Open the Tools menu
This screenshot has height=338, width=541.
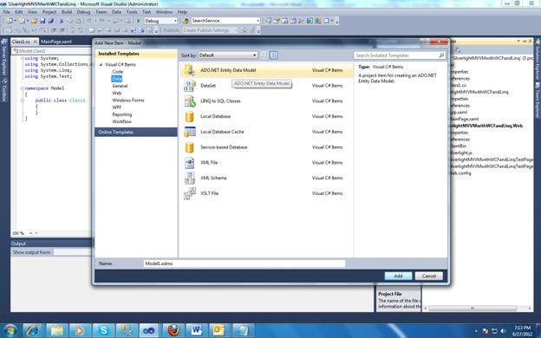pyautogui.click(x=132, y=12)
